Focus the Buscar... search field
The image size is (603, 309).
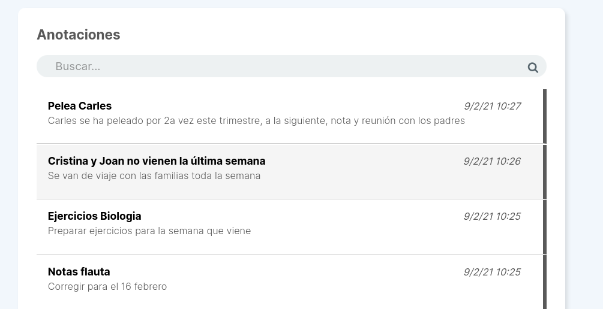(x=291, y=66)
